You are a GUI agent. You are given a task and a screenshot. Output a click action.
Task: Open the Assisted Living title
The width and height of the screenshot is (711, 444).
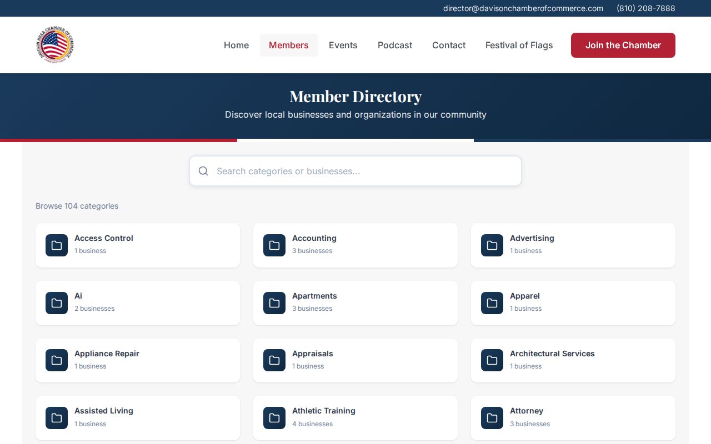click(x=104, y=411)
